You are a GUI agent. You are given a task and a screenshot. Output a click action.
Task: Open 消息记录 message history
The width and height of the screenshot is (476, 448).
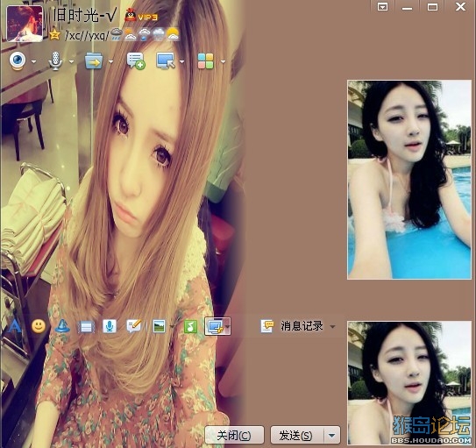point(292,326)
